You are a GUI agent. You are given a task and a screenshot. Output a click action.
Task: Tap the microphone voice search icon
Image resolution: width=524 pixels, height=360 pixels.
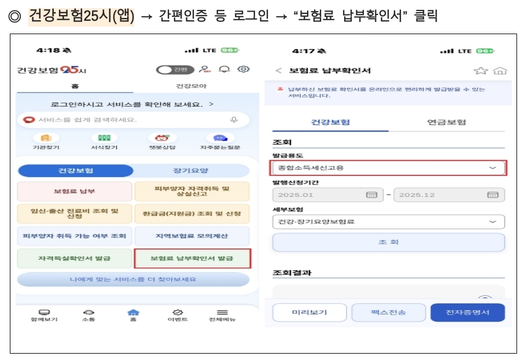tap(234, 120)
